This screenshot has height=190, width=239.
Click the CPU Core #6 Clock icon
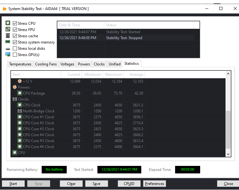(20, 146)
